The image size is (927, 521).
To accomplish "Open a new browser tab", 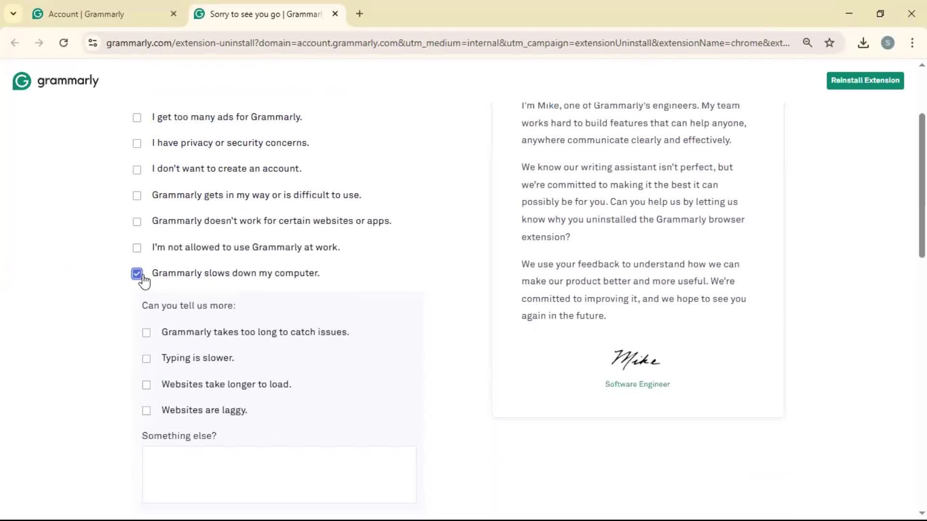I will coord(359,14).
